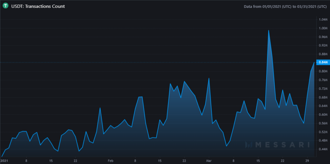Viewport: 330px width, 164px height.
Task: Click the Feb marker on the time axis
Action: (111, 161)
